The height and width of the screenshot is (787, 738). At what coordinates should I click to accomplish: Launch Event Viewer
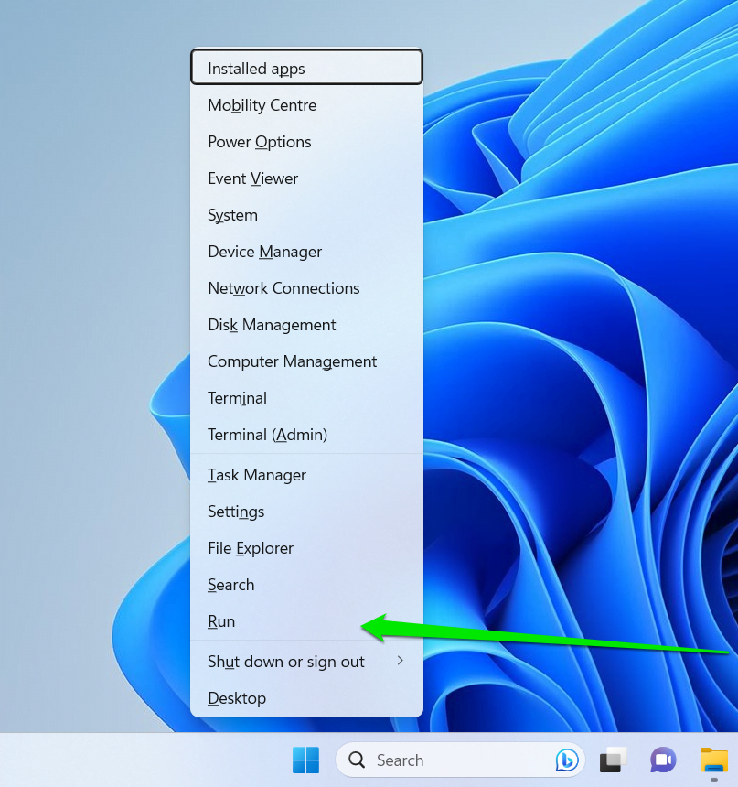(x=252, y=178)
